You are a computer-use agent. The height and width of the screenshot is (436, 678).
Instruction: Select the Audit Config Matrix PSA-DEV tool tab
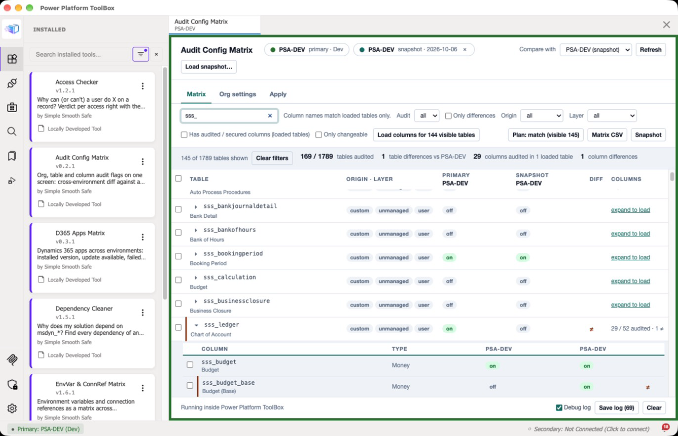214,25
